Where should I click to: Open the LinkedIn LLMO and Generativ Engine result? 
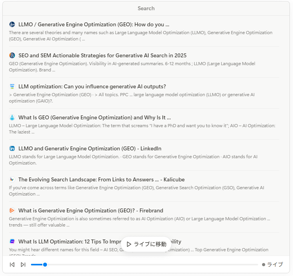click(90, 148)
